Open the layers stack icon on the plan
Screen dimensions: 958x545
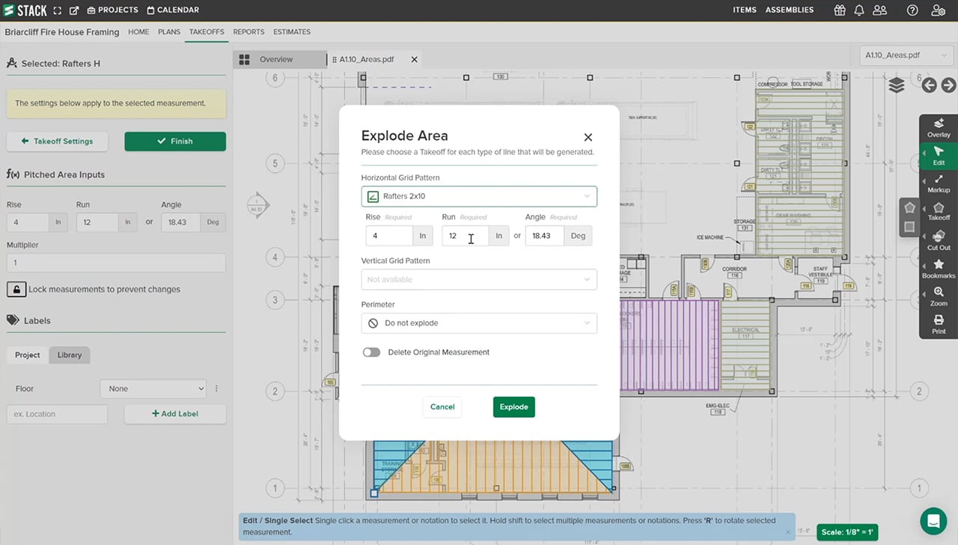[x=897, y=85]
